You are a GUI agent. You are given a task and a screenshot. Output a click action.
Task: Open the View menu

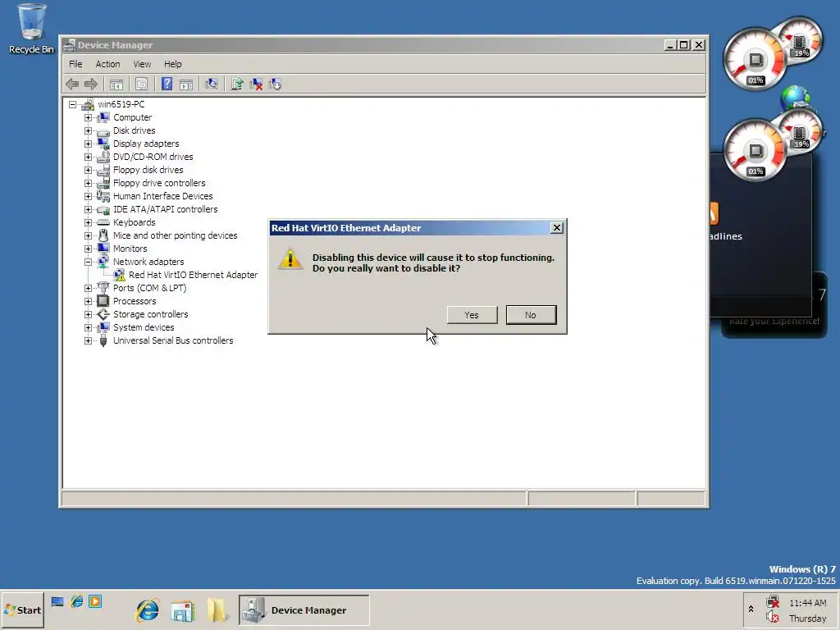(142, 64)
